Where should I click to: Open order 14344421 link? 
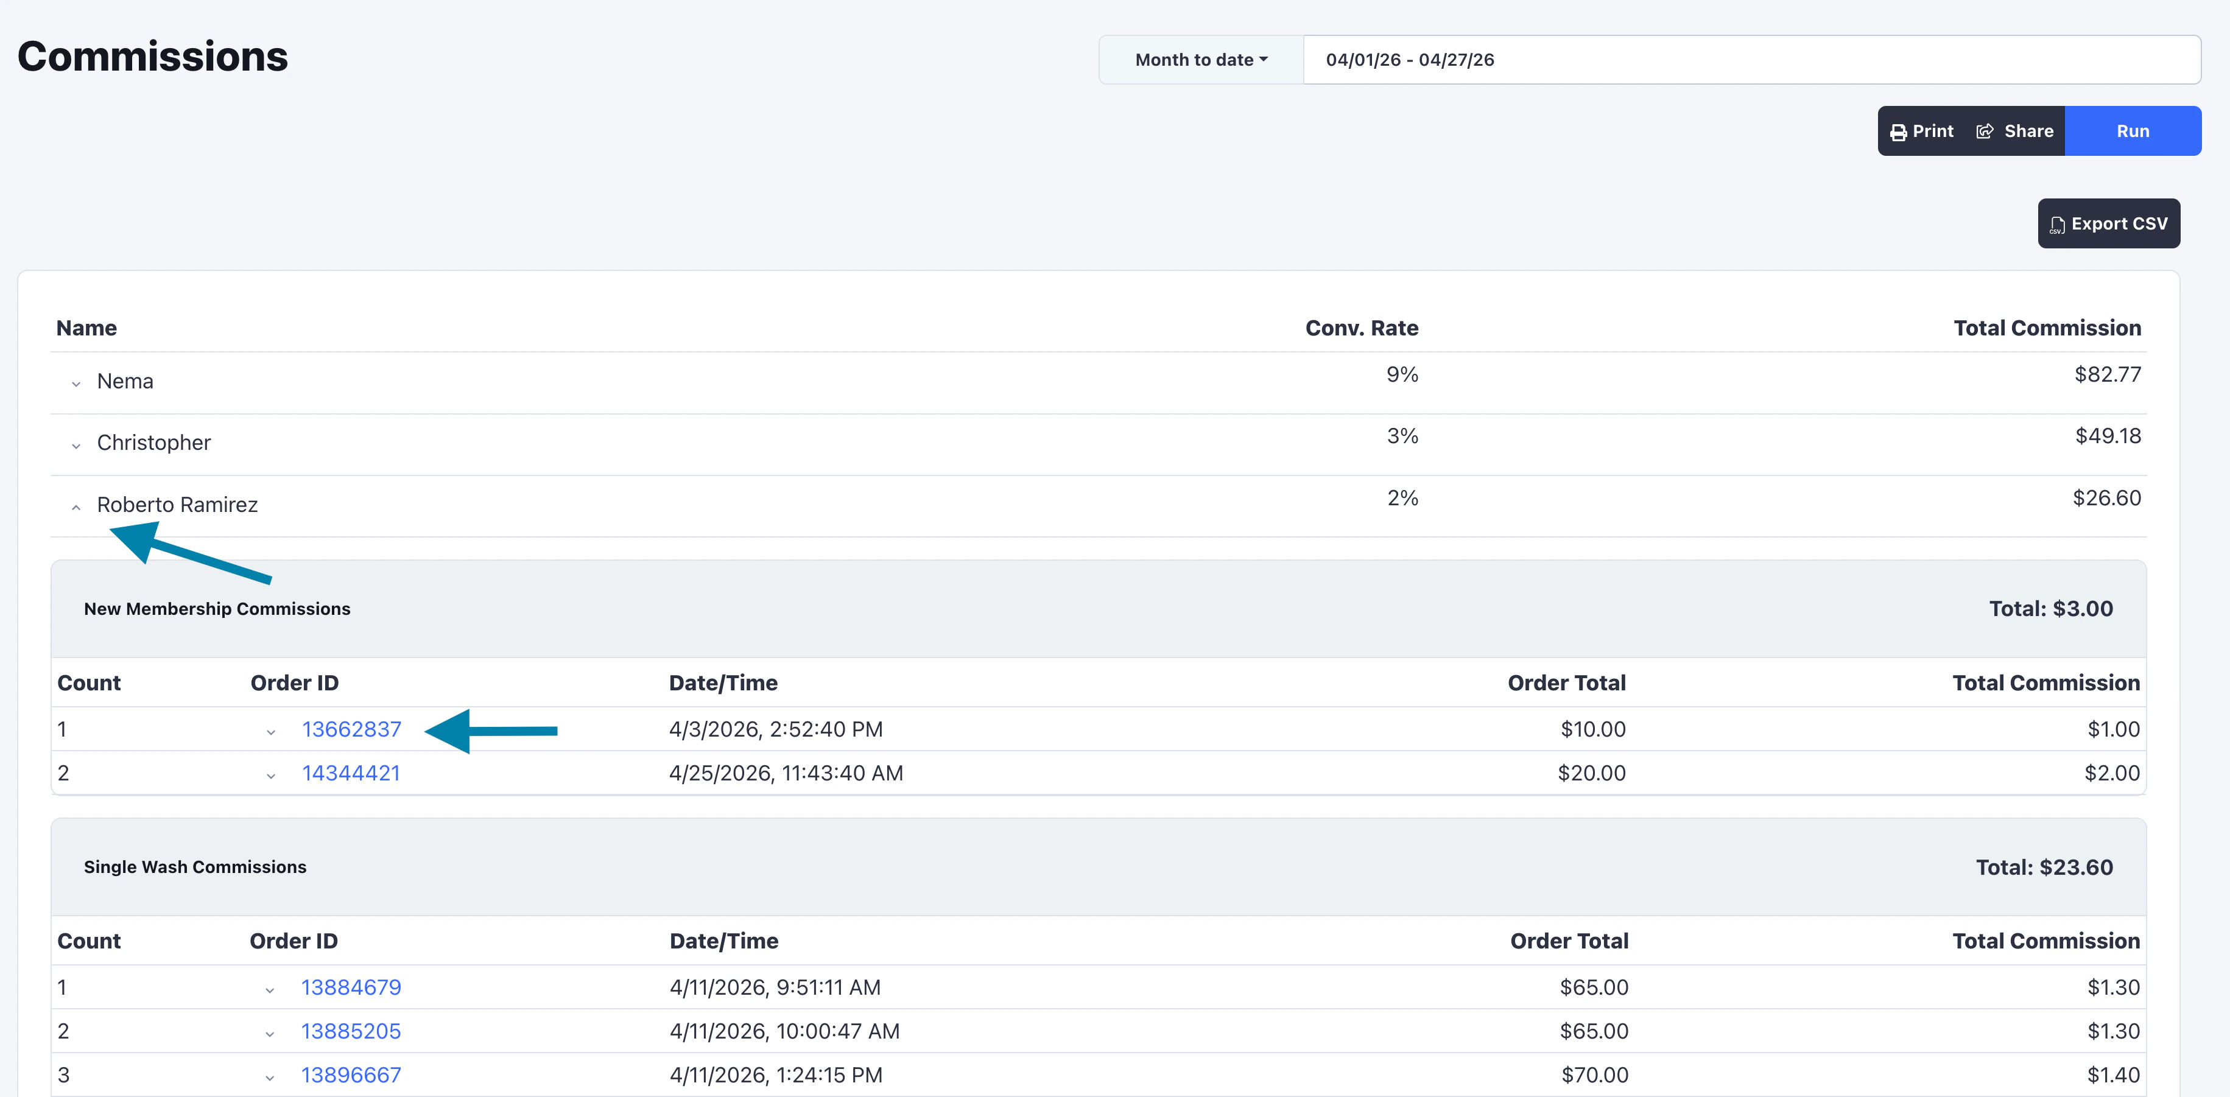[x=351, y=773]
